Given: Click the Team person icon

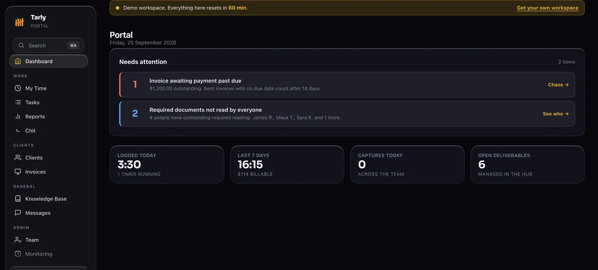Looking at the screenshot, I should coord(18,240).
